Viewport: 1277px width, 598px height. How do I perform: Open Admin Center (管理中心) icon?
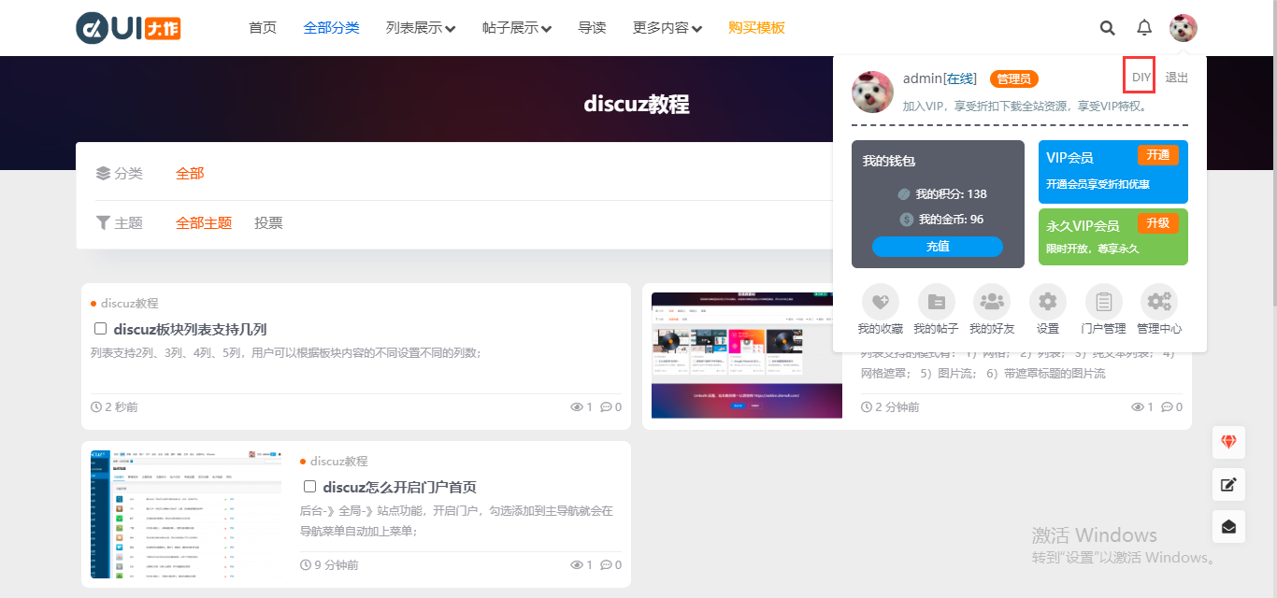click(x=1159, y=302)
